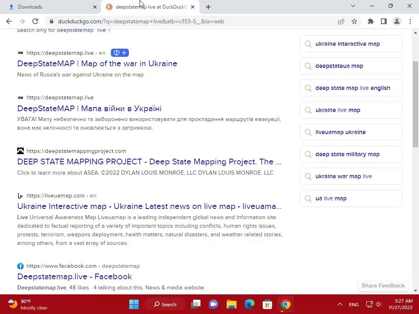The image size is (419, 314).
Task: Bookmark this page with the star icon
Action: coord(354,21)
